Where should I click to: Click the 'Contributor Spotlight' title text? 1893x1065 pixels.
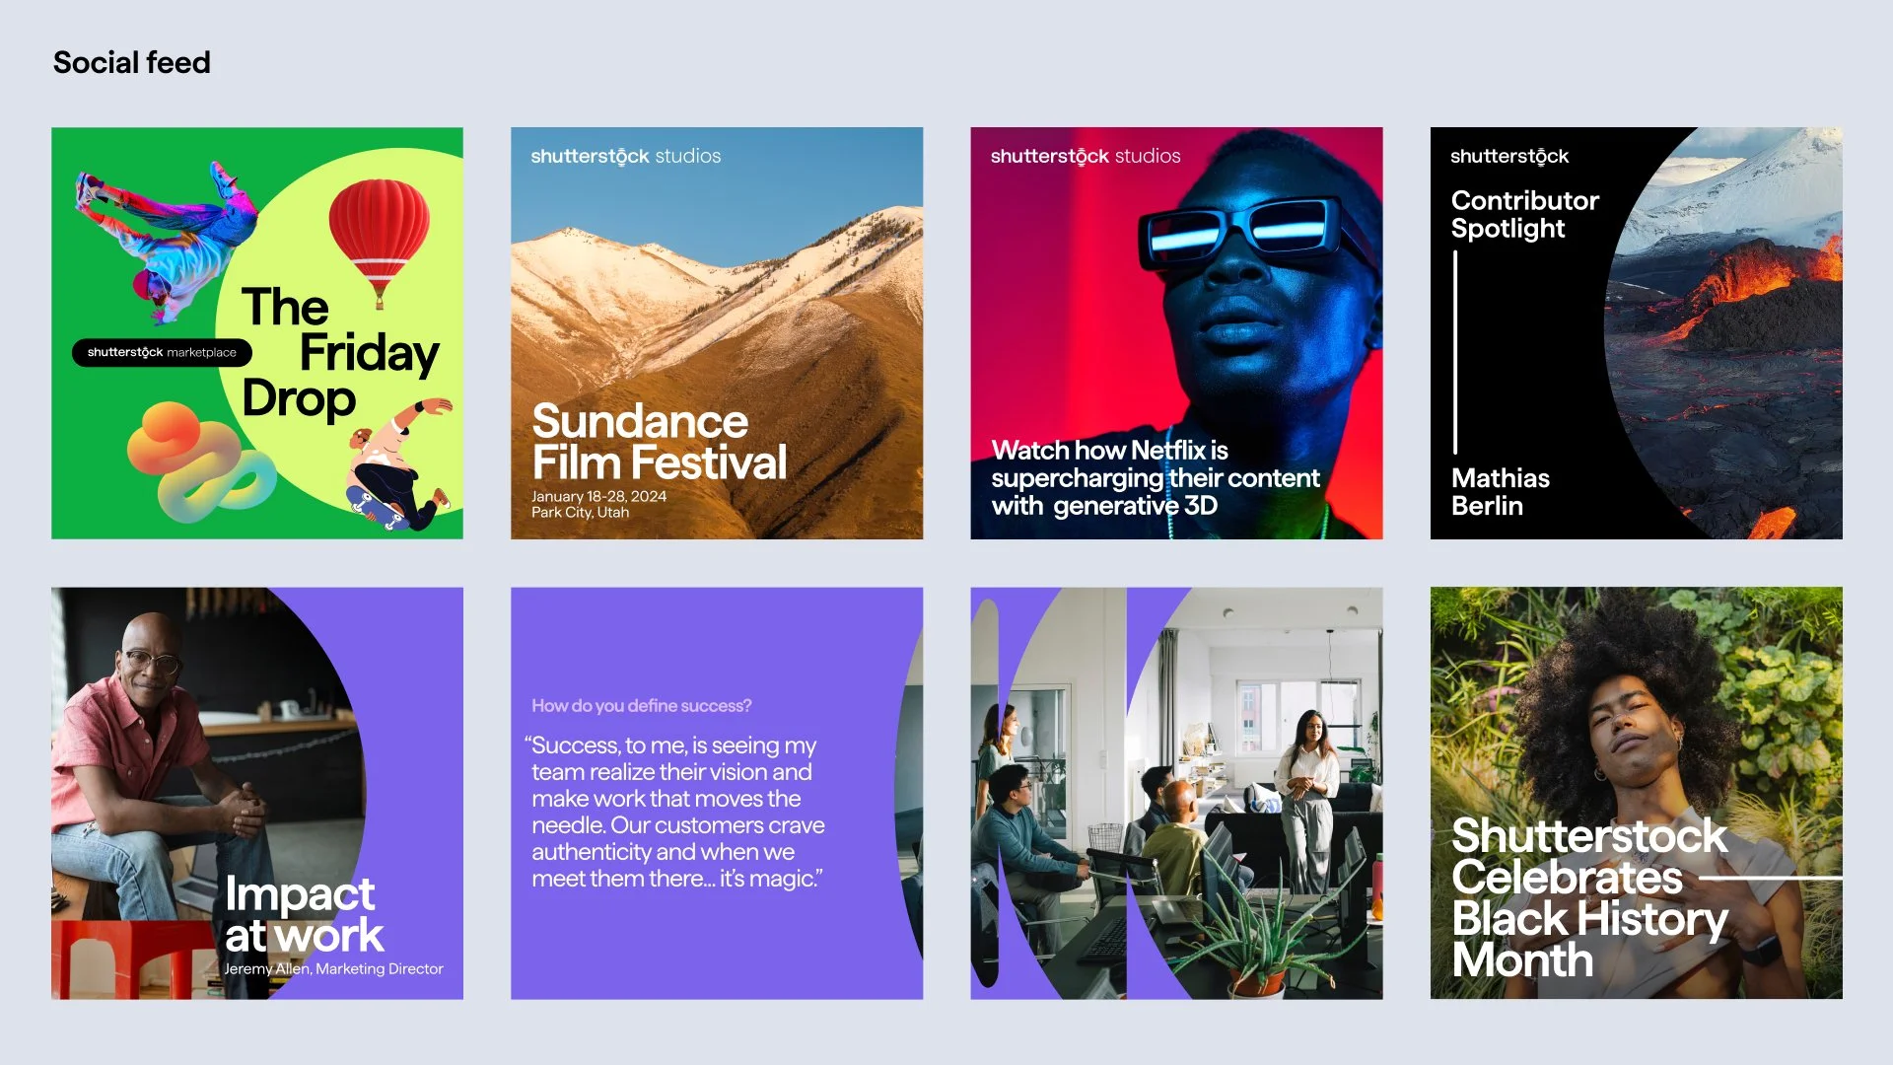pos(1525,214)
